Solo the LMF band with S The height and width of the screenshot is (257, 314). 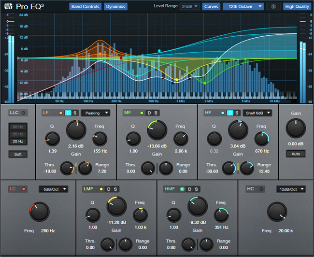tap(115, 189)
